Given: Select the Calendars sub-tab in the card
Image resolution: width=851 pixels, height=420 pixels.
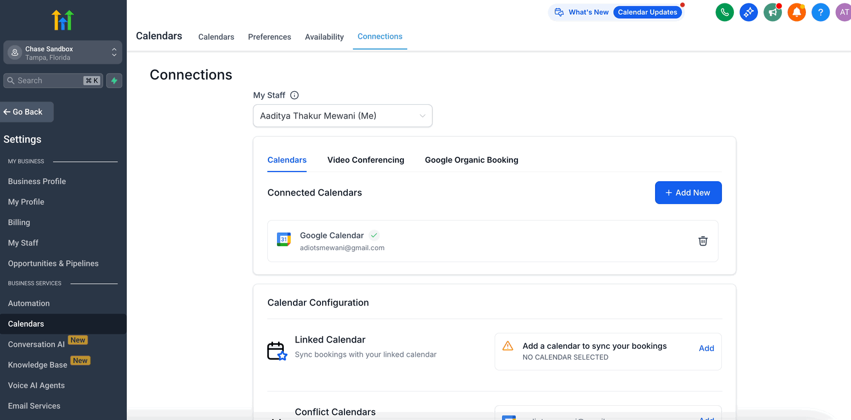Looking at the screenshot, I should tap(287, 160).
